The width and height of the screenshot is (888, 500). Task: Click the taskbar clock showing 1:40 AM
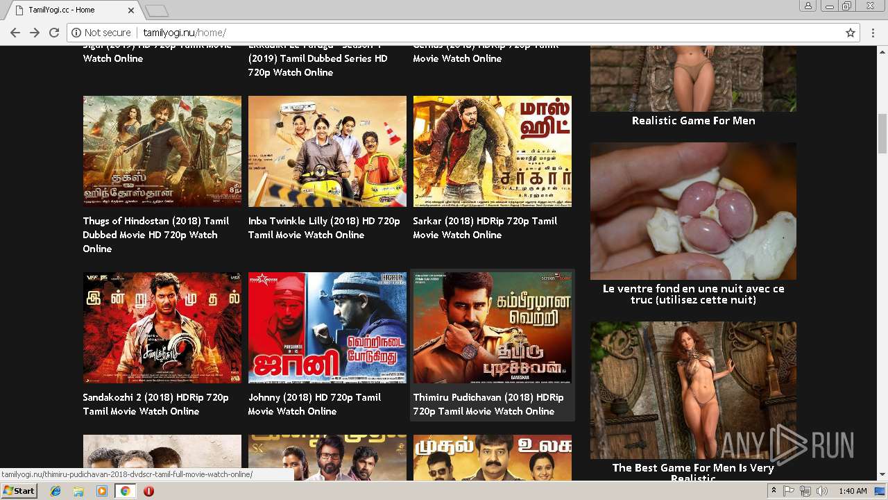(853, 491)
